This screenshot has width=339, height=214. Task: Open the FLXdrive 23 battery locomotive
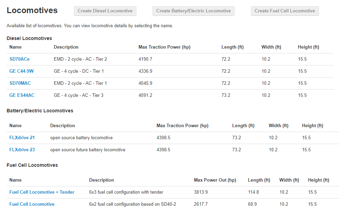[x=22, y=150]
